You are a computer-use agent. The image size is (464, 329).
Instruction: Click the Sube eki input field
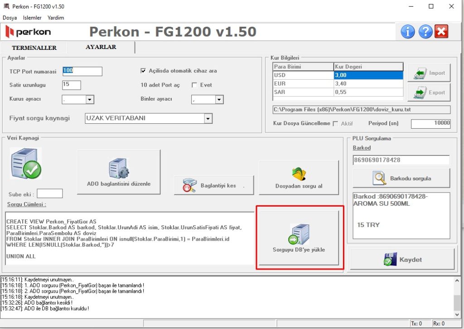click(x=50, y=194)
